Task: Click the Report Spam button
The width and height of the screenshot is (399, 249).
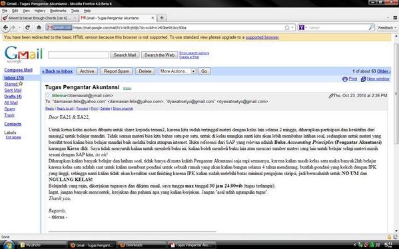Action: [x=117, y=71]
